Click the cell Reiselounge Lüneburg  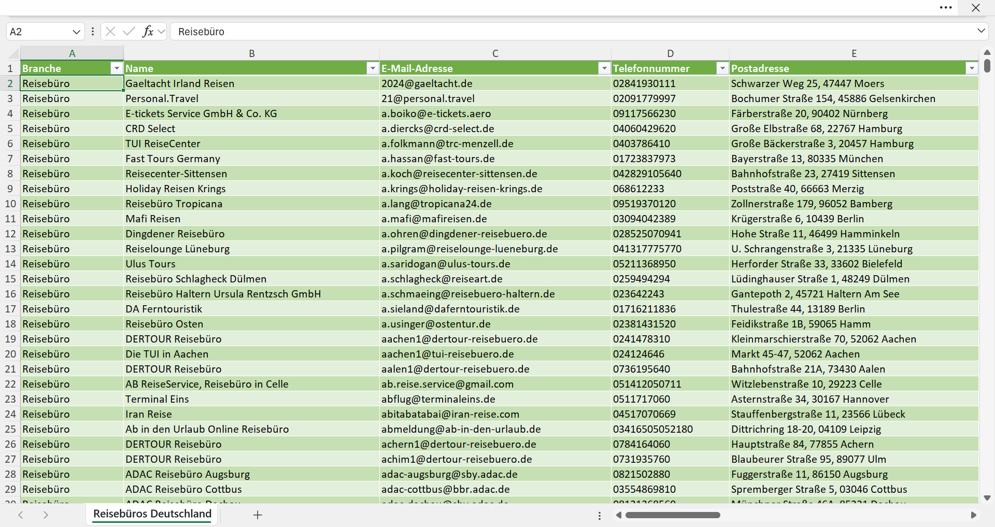point(252,249)
